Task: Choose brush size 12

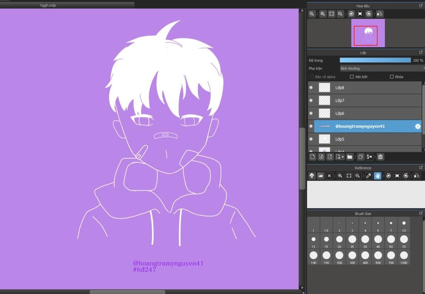Action: click(x=313, y=241)
